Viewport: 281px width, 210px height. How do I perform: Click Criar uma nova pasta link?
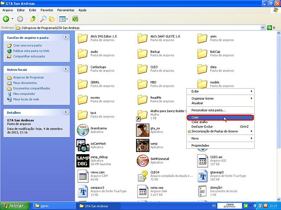tap(28, 45)
